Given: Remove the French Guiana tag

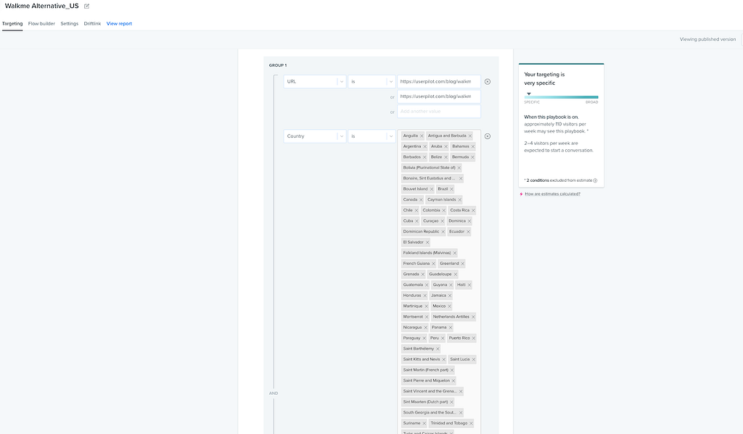Looking at the screenshot, I should 433,264.
